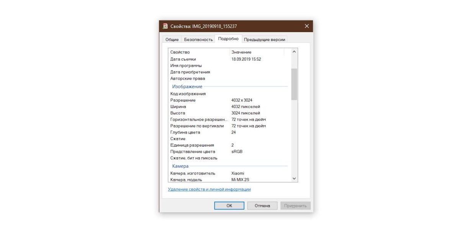467x233 pixels.
Task: Select the Дата съемки value 18.09.2019 15:52
Action: click(x=246, y=59)
